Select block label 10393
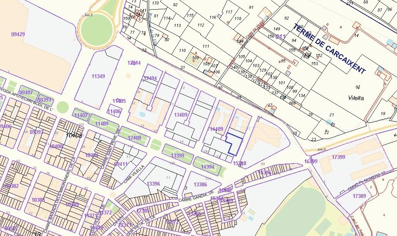This screenshot has height=236, width=397. click(x=44, y=99)
